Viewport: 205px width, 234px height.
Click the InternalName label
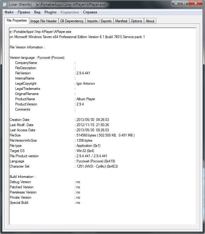(x=25, y=78)
